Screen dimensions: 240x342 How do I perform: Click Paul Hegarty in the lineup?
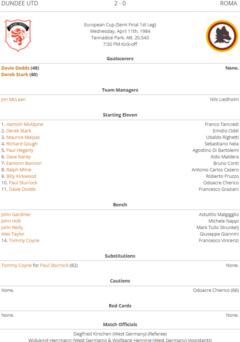(x=20, y=150)
